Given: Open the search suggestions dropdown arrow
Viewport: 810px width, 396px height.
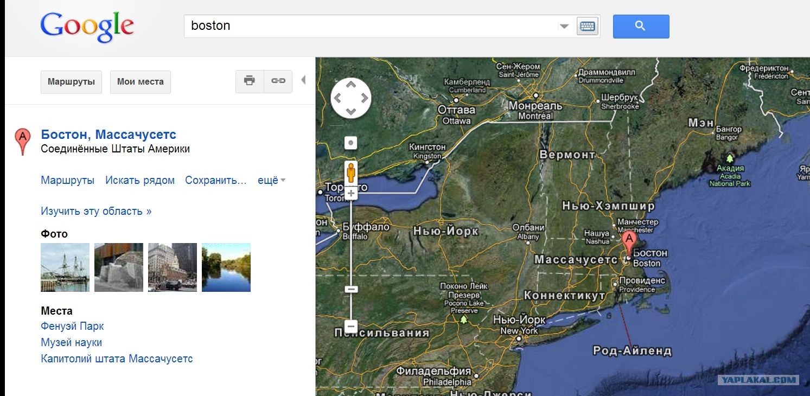Looking at the screenshot, I should point(564,26).
